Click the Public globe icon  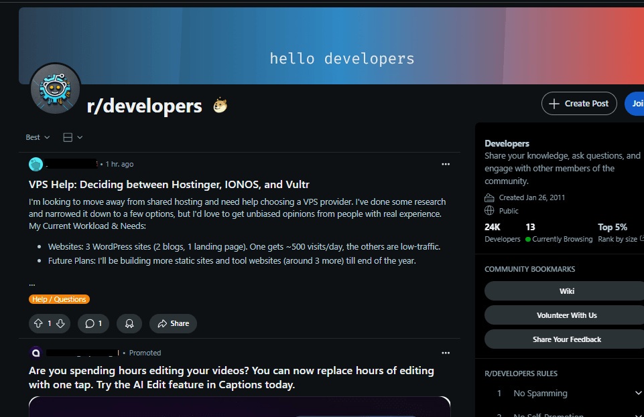[489, 211]
